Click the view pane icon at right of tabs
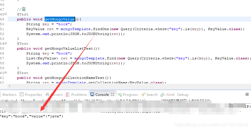 (x=247, y=94)
